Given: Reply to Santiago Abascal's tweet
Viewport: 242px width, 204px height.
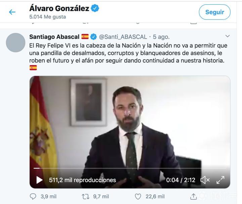Looking at the screenshot, I should click(x=33, y=196).
